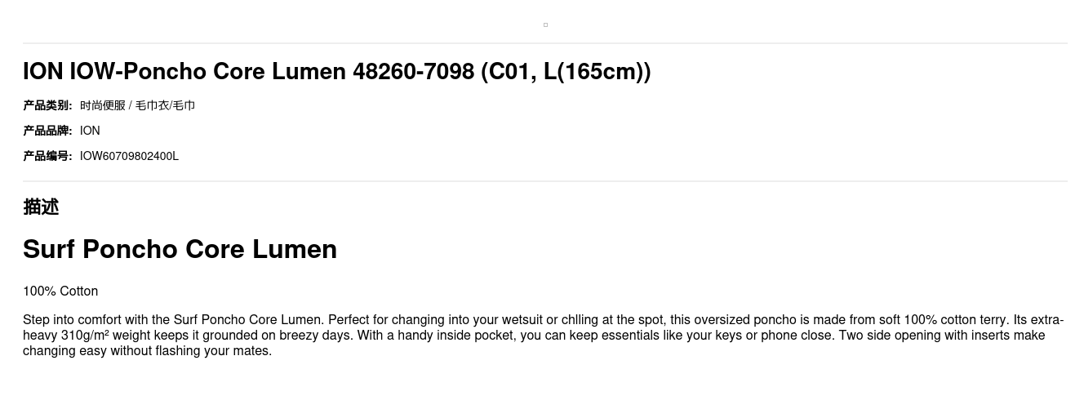The width and height of the screenshot is (1084, 396).
Task: Select the ION brand value
Action: (90, 131)
